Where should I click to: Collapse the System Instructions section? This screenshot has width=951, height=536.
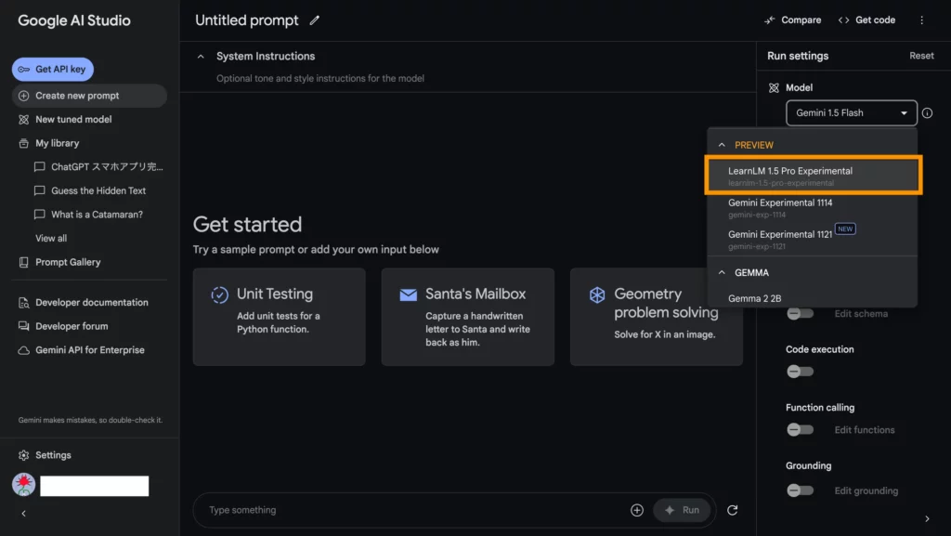[x=201, y=56]
